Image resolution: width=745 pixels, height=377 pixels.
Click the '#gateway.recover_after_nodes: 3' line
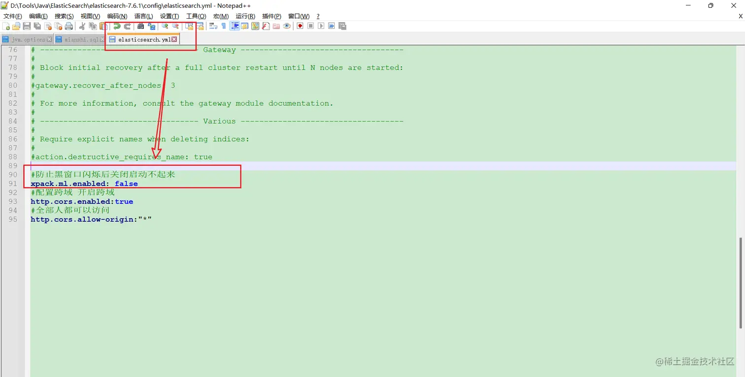click(x=103, y=86)
